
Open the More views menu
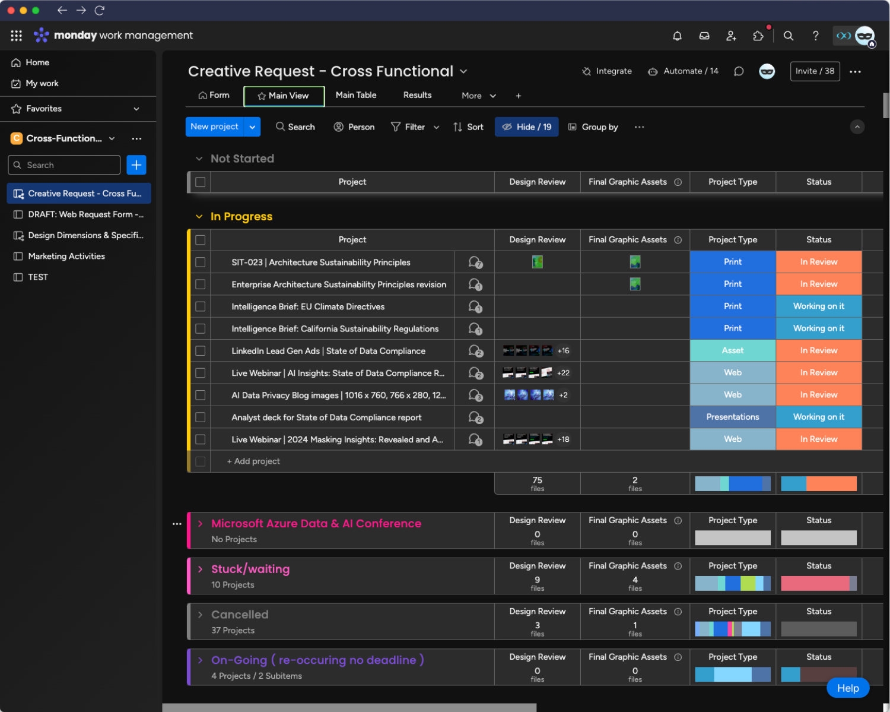click(x=478, y=96)
